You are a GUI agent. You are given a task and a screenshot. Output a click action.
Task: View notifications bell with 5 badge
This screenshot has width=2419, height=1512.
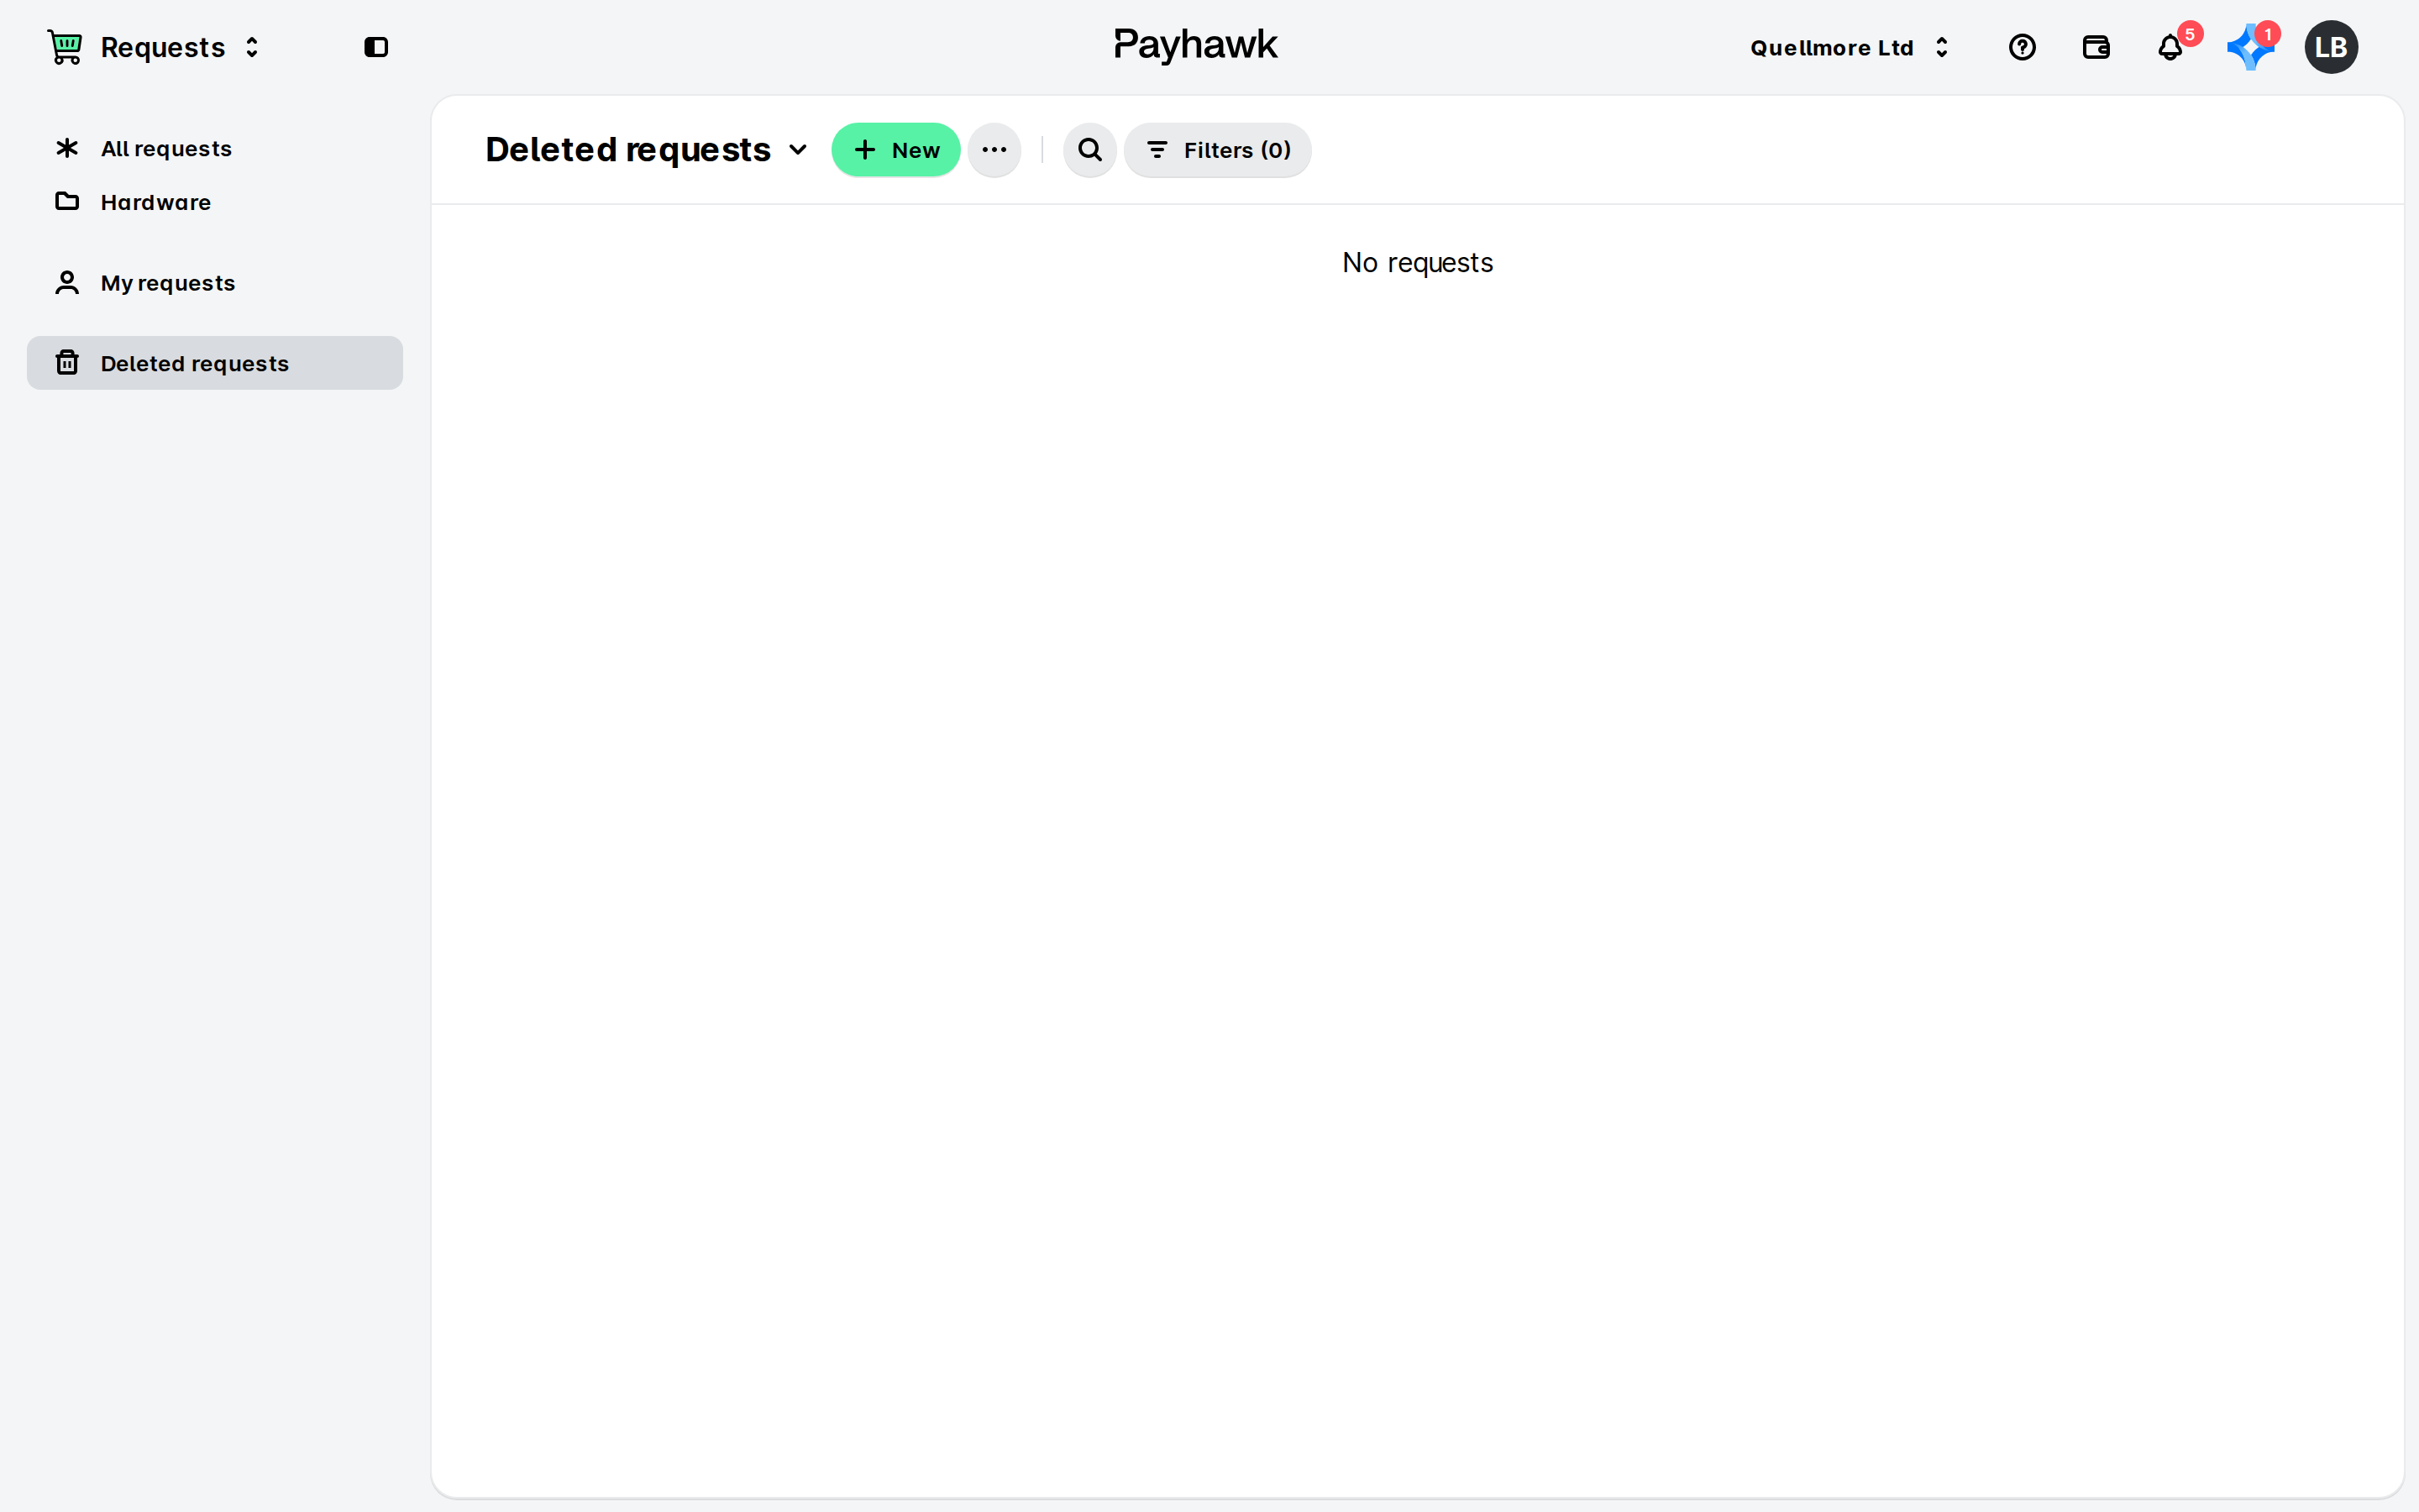2170,47
